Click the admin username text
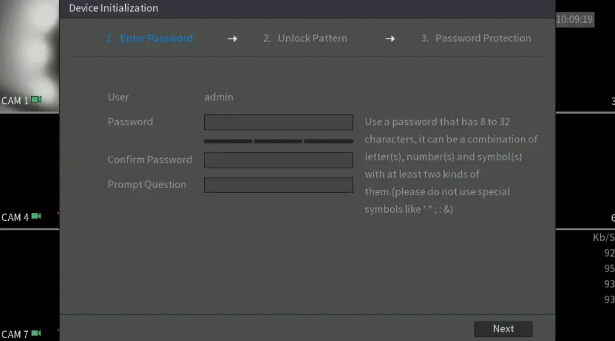Image resolution: width=615 pixels, height=341 pixels. tap(218, 97)
